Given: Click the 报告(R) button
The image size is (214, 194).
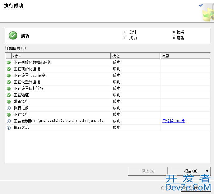Looking at the screenshot, I should (x=191, y=171).
